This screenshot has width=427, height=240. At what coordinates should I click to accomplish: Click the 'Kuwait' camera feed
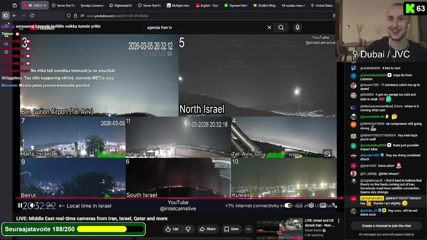tap(284, 178)
